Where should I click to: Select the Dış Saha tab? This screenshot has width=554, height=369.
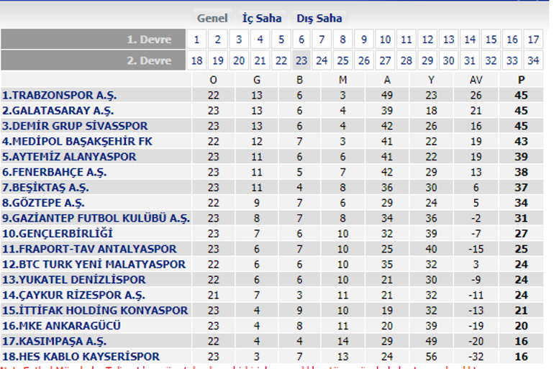coord(319,18)
